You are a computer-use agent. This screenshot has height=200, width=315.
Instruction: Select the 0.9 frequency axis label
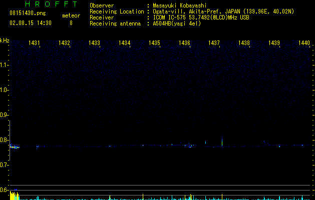[x=4, y=115]
